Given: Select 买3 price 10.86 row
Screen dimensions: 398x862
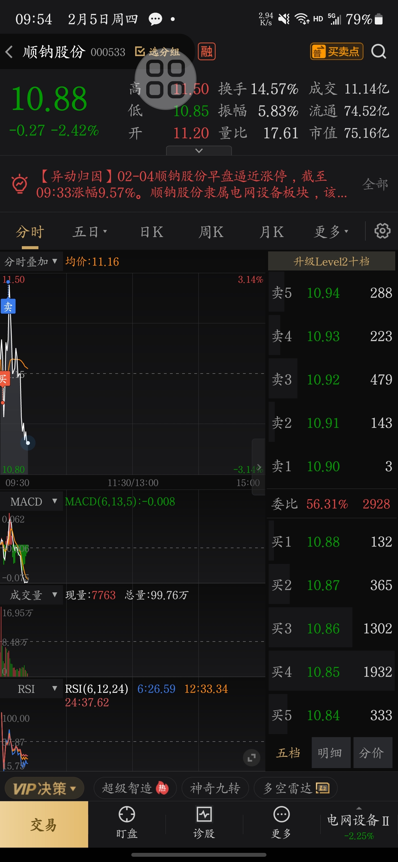Looking at the screenshot, I should click(331, 629).
